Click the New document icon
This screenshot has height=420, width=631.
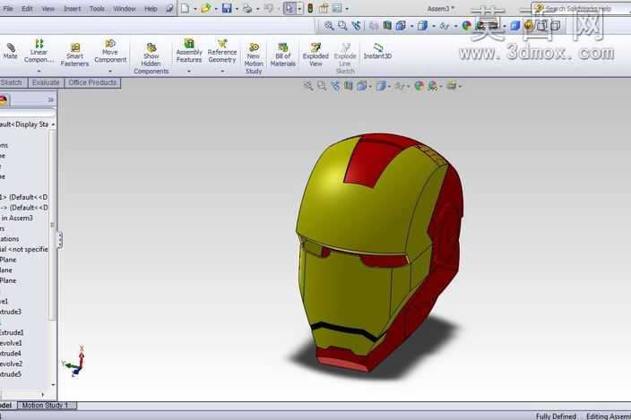point(185,8)
